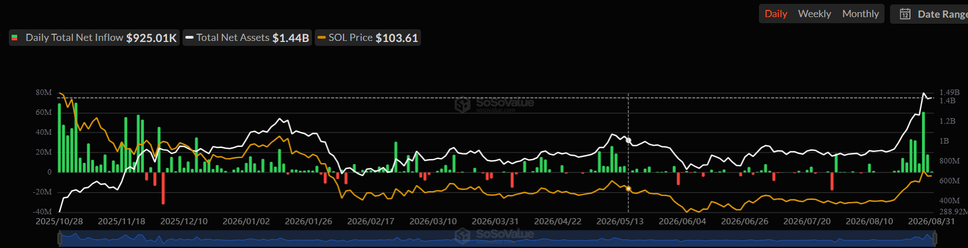968x248 pixels.
Task: Open the Date Range picker
Action: pos(929,14)
